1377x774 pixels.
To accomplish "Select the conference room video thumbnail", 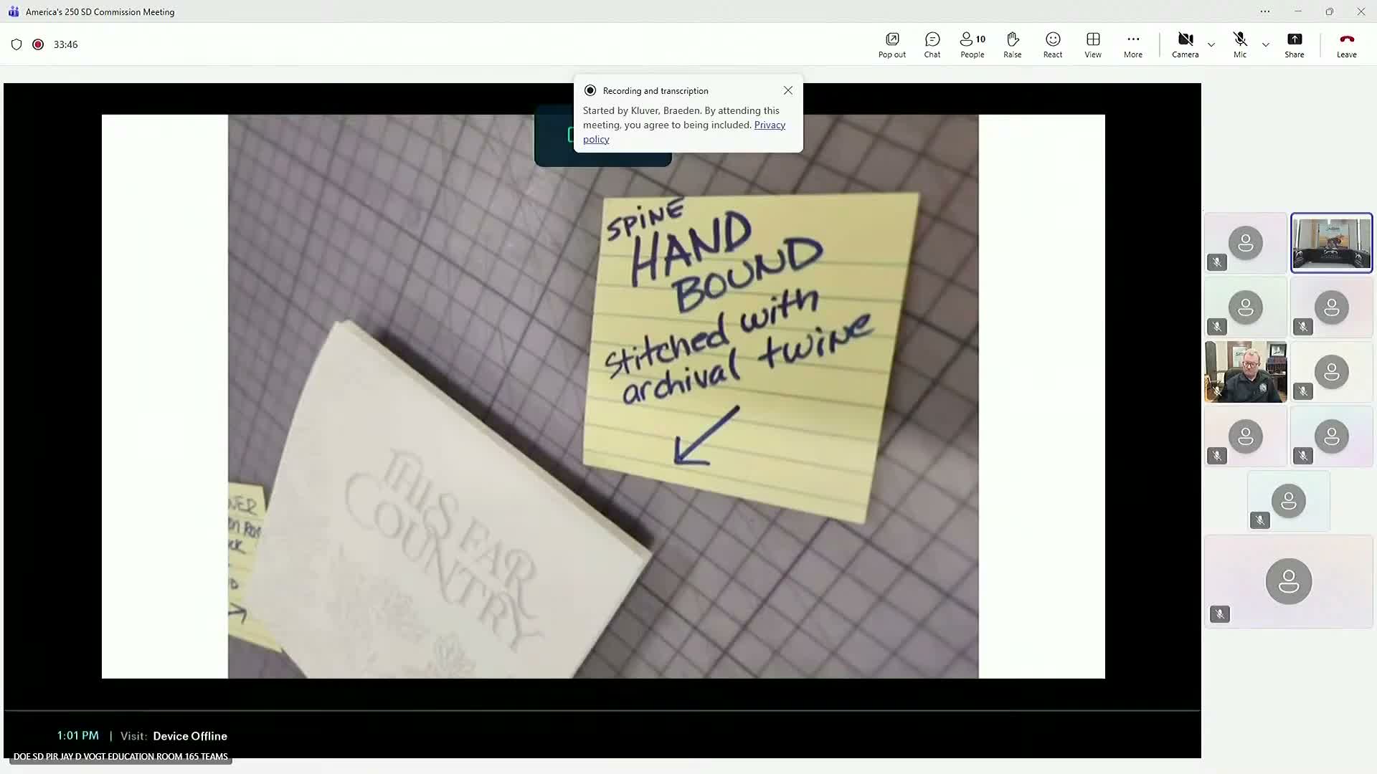I will pyautogui.click(x=1331, y=243).
